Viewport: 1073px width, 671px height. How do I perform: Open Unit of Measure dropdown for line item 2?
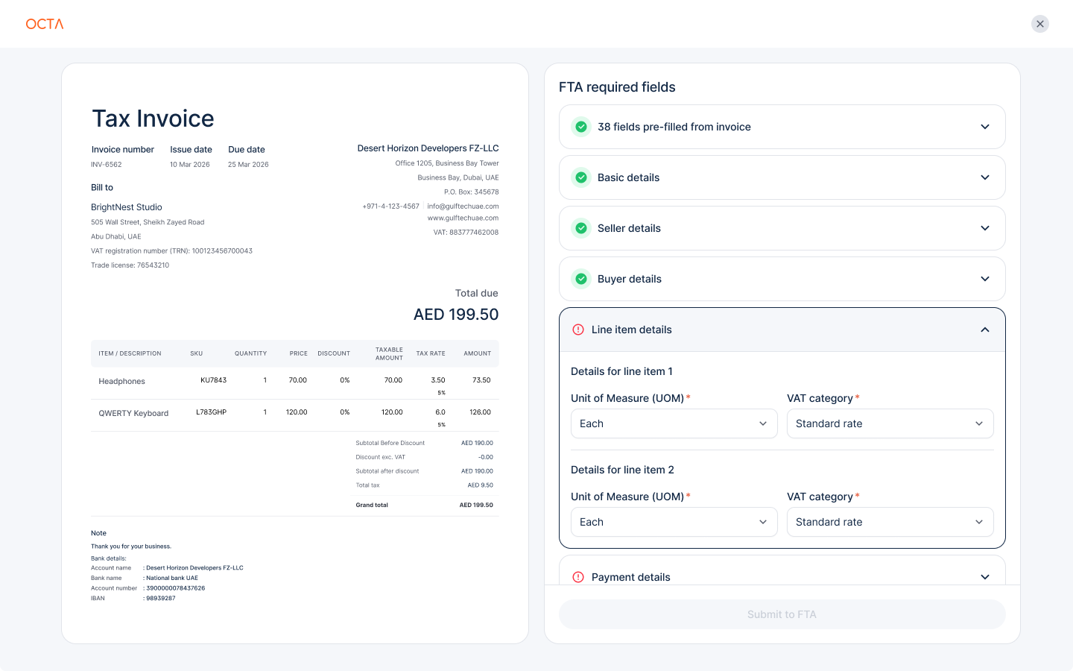coord(674,522)
